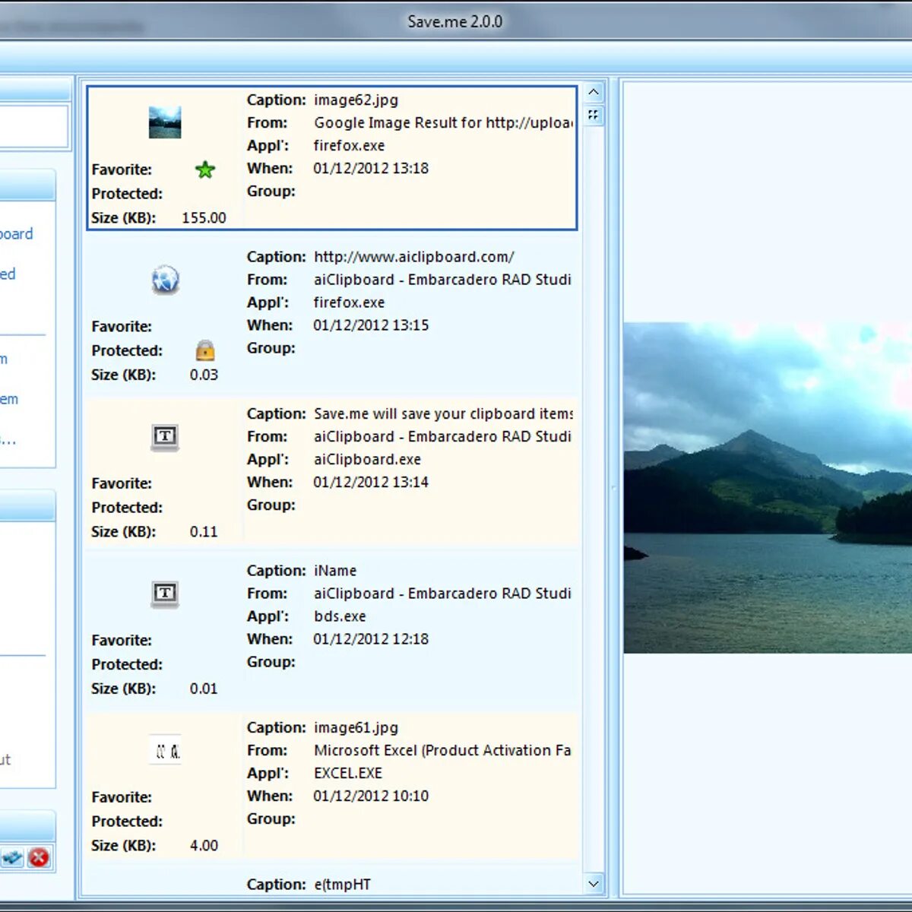The height and width of the screenshot is (912, 912).
Task: Click the size value '0.11'
Action: [204, 532]
